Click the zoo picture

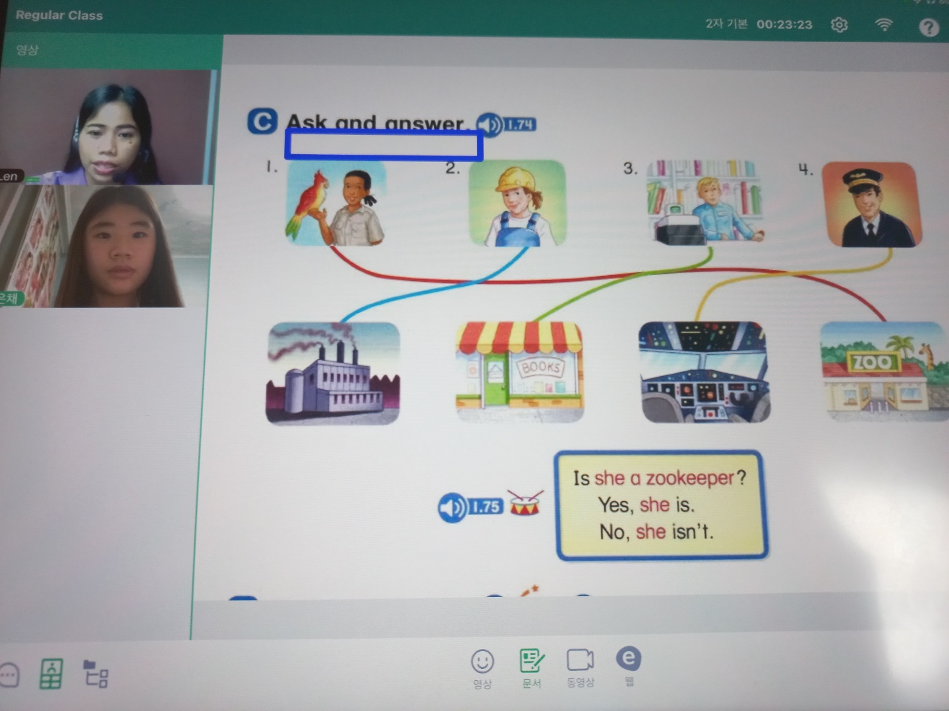[882, 372]
